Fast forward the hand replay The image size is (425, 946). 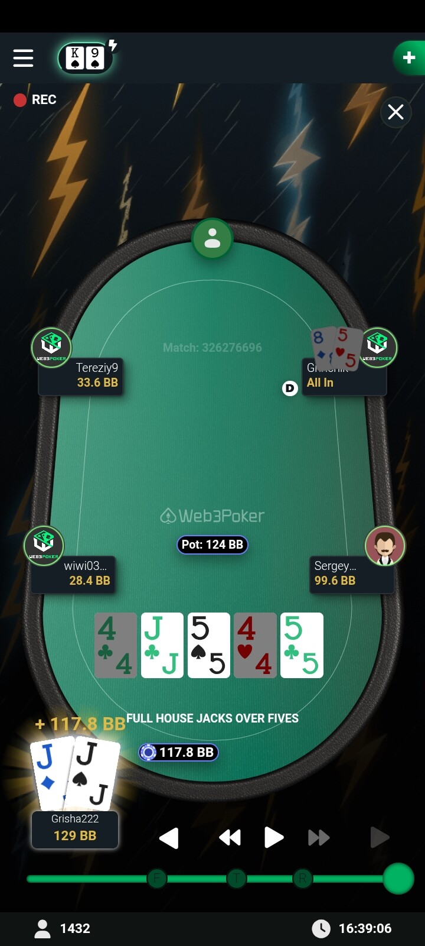click(x=319, y=838)
